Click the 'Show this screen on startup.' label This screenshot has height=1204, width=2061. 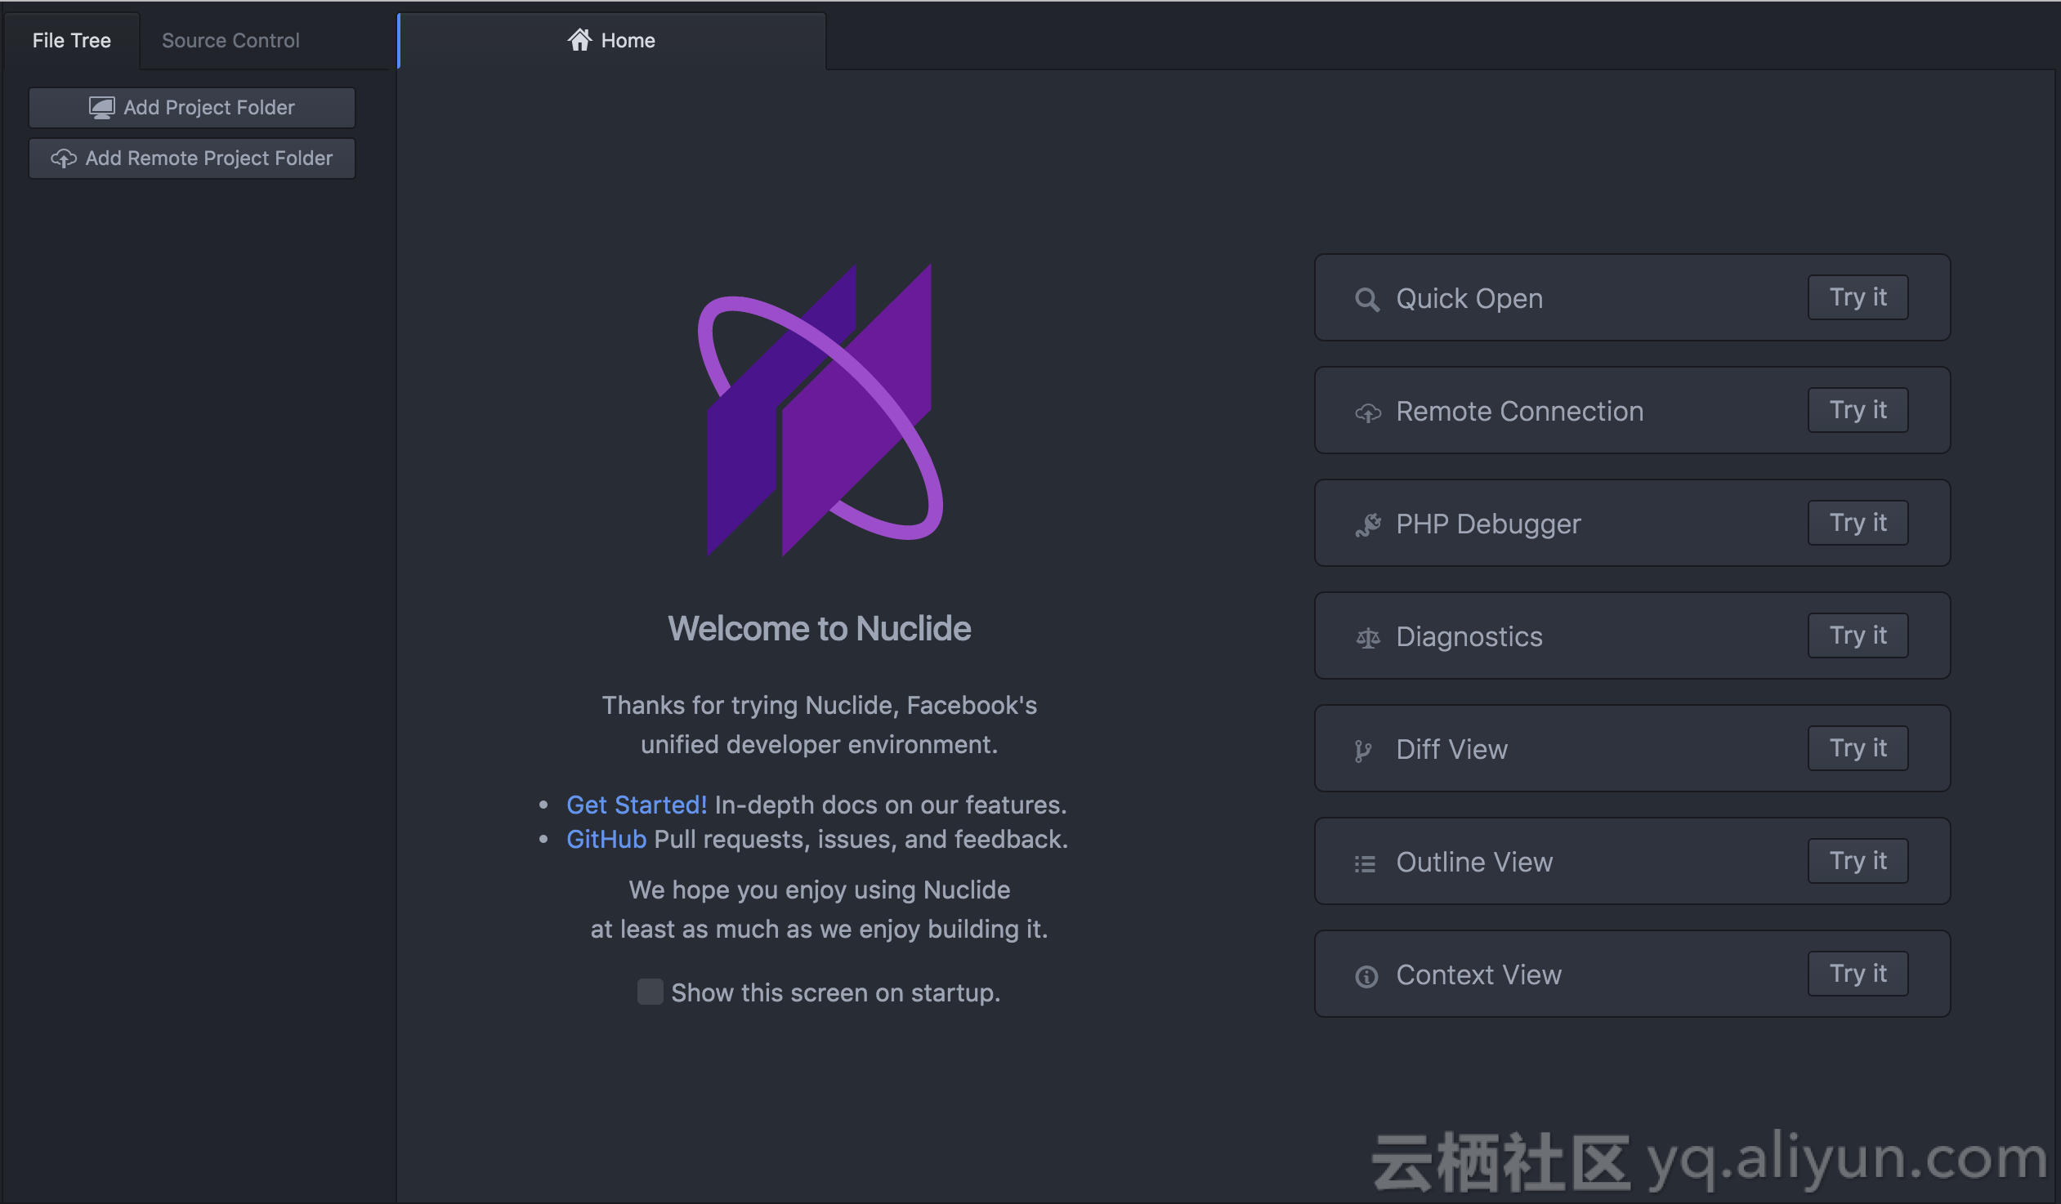click(x=836, y=992)
